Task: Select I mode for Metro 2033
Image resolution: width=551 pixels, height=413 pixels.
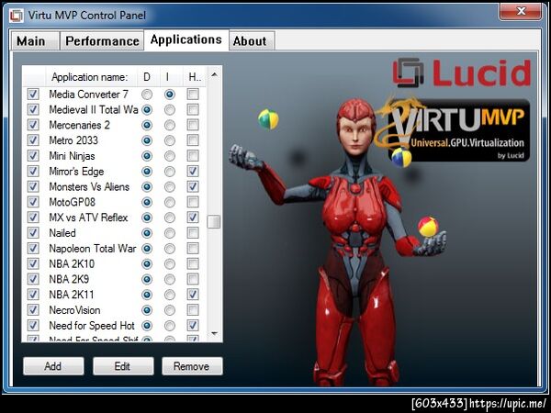Action: [170, 140]
